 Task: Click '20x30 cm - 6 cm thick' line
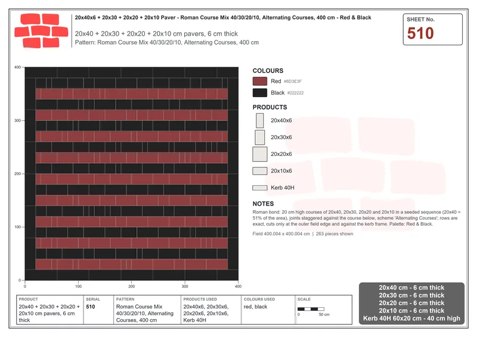(x=411, y=295)
